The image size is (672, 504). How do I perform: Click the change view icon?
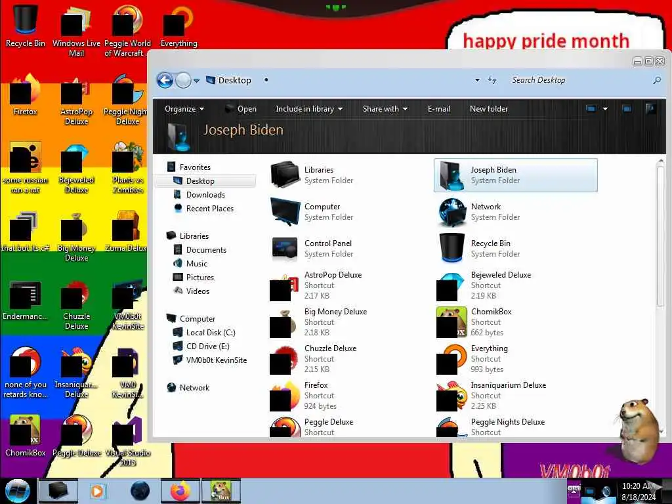click(591, 109)
